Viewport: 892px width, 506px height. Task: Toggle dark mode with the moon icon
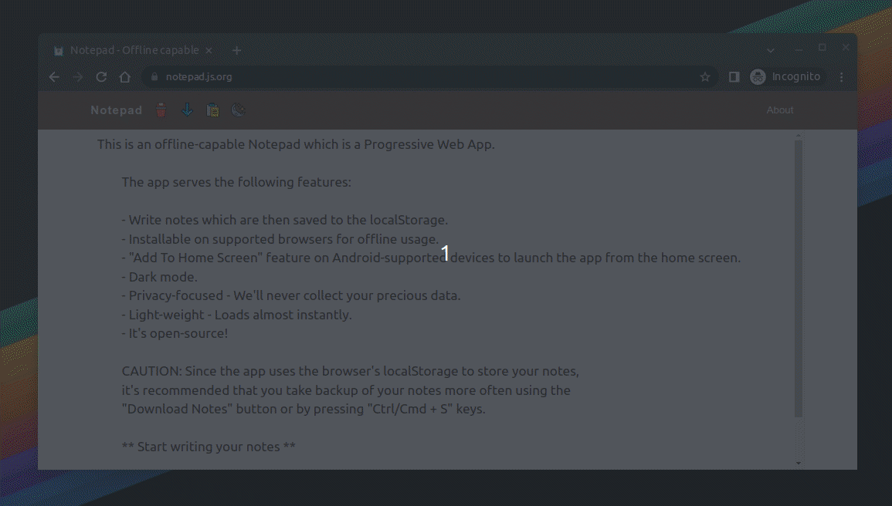coord(239,110)
